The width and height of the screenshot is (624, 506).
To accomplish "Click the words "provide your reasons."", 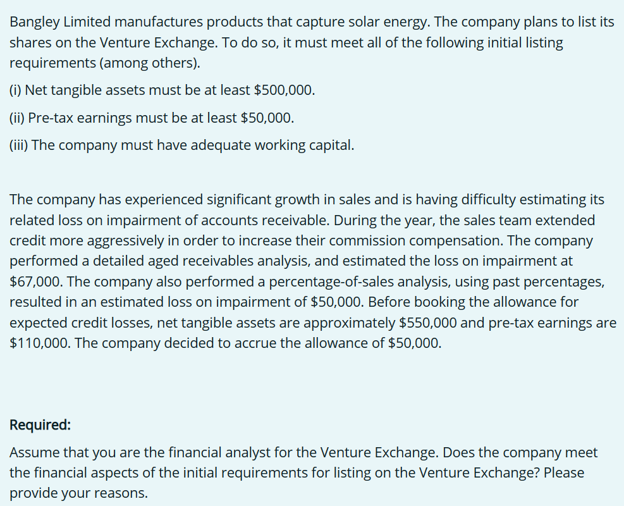I will [x=79, y=493].
